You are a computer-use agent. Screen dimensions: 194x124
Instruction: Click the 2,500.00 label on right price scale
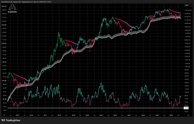187,56
